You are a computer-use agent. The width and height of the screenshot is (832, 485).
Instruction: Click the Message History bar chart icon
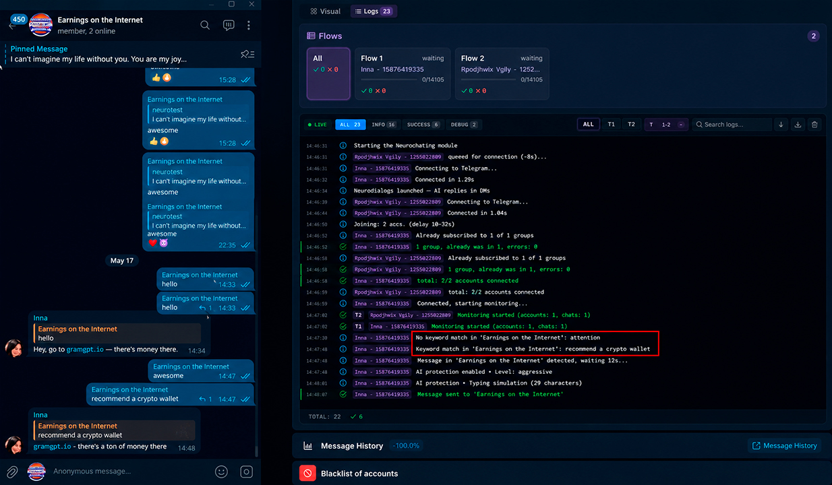[307, 446]
